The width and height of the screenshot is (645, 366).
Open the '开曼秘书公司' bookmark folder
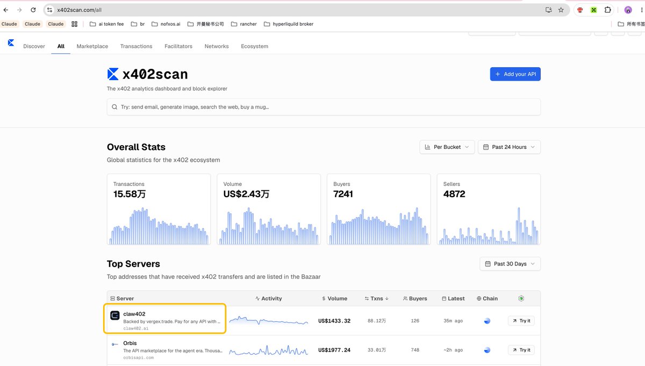tap(206, 24)
